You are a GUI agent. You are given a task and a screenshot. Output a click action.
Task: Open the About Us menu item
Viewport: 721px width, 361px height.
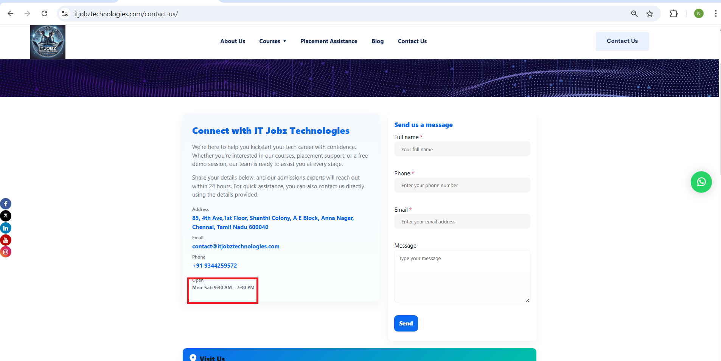pos(233,41)
